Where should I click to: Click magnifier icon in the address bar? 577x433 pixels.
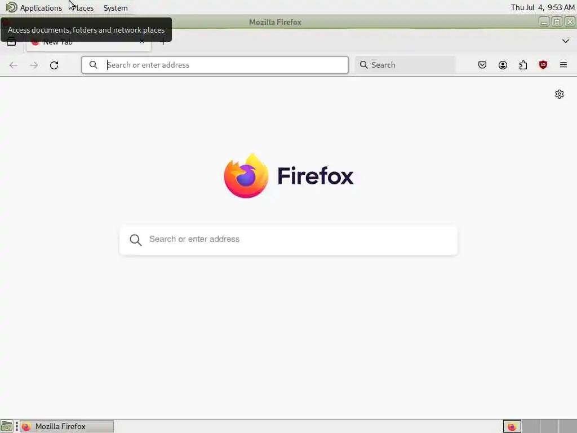tap(94, 65)
